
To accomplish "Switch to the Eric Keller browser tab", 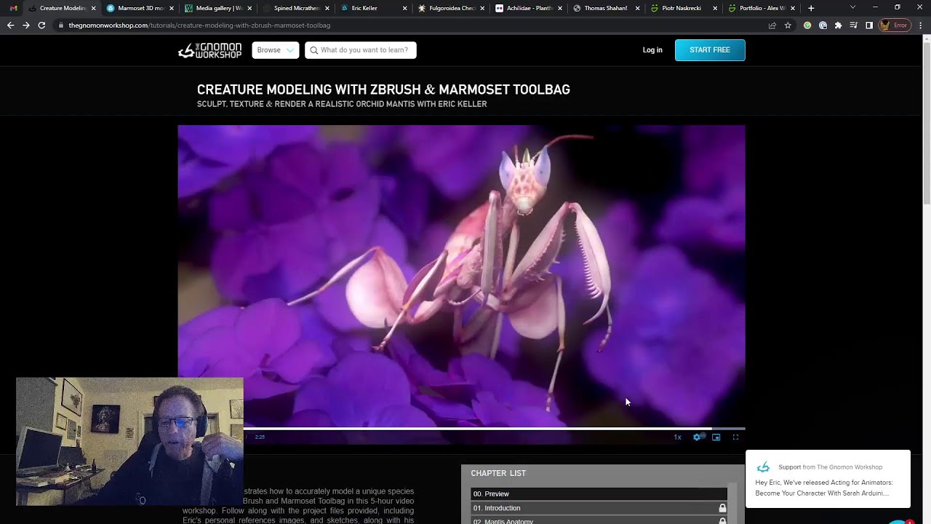I will coord(375,8).
